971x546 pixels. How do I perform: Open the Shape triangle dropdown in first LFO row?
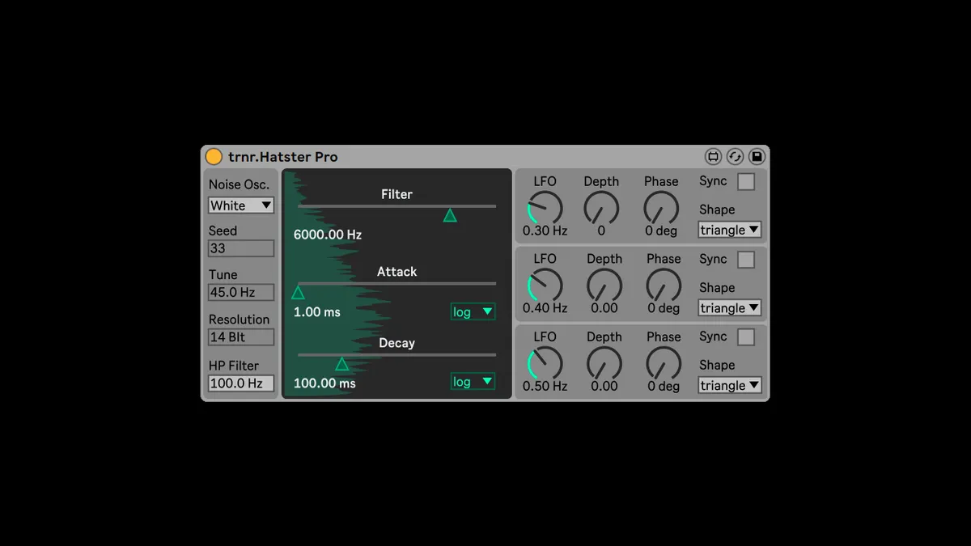(730, 231)
